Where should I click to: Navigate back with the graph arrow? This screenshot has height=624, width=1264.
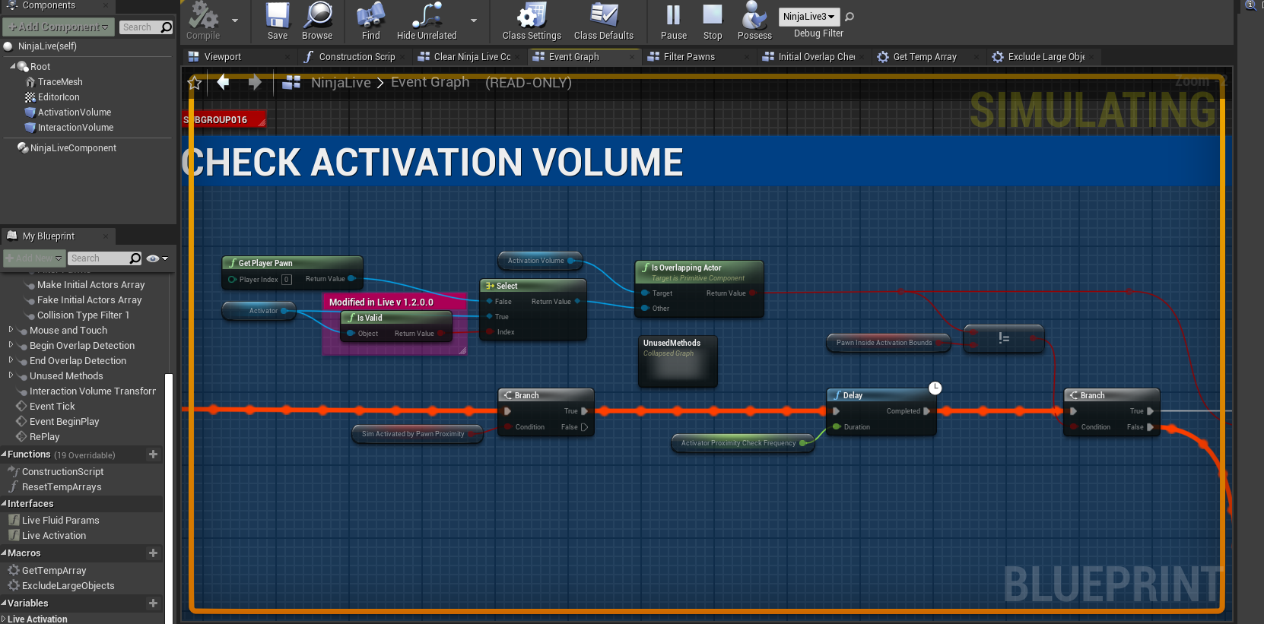(223, 82)
